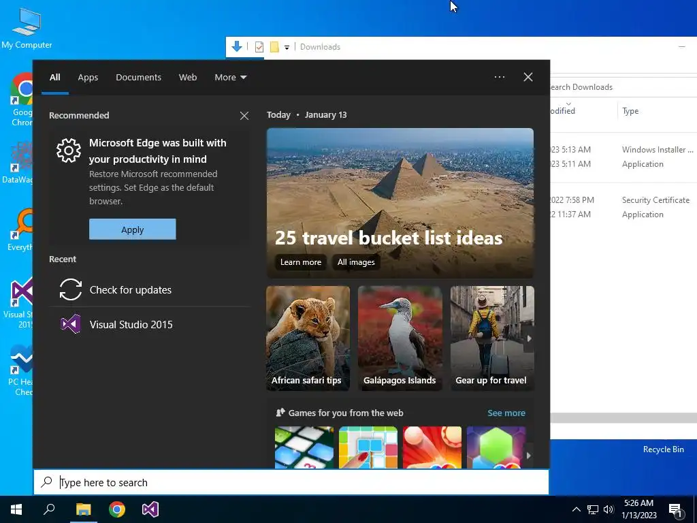Switch to the Documents search tab
This screenshot has width=697, height=523.
[x=138, y=78]
